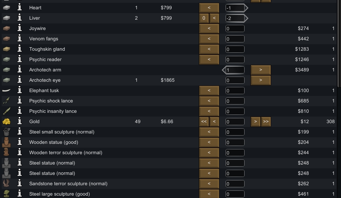
Task: Click quantity field for Psychic reader
Action: (235, 59)
